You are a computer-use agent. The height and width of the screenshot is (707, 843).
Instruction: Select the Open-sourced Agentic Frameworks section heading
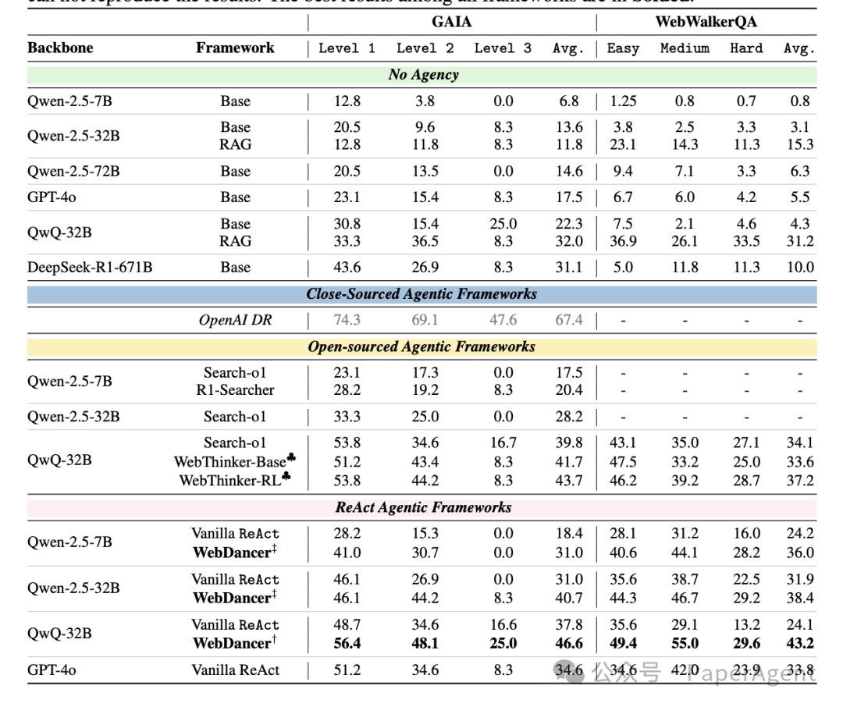pyautogui.click(x=421, y=346)
